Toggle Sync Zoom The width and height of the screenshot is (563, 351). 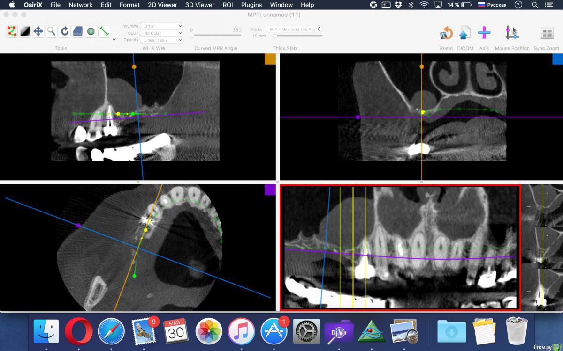pyautogui.click(x=547, y=33)
